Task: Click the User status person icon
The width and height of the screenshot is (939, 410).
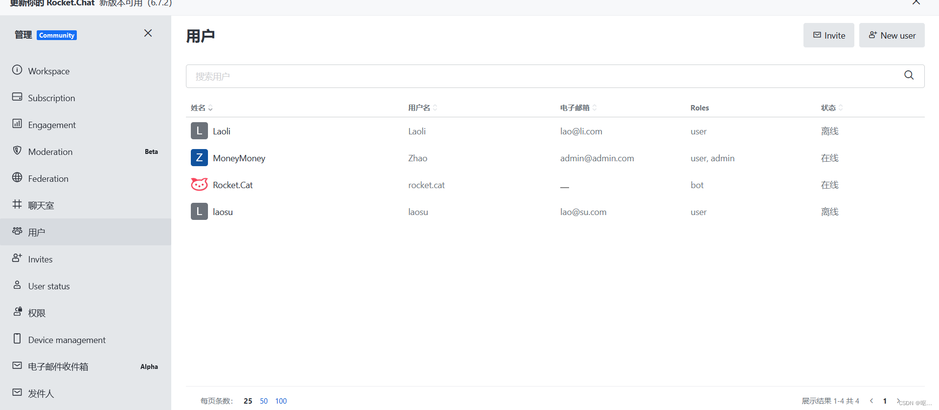Action: coord(17,284)
